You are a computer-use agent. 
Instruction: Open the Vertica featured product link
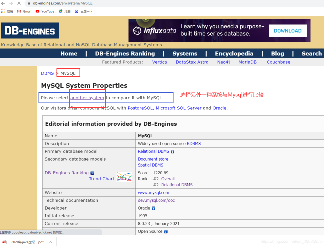point(159,62)
